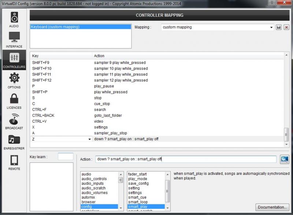
Task: Click the Documentation button
Action: click(x=272, y=207)
